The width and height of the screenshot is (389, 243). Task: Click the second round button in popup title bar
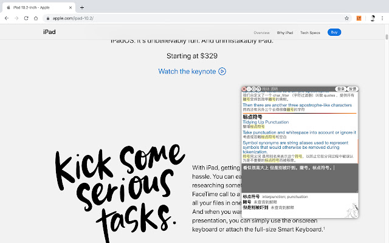click(249, 89)
